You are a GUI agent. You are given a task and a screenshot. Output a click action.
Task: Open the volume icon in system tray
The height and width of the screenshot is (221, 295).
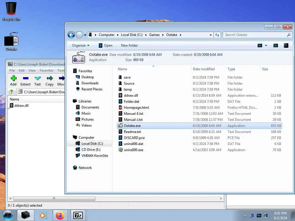266,216
